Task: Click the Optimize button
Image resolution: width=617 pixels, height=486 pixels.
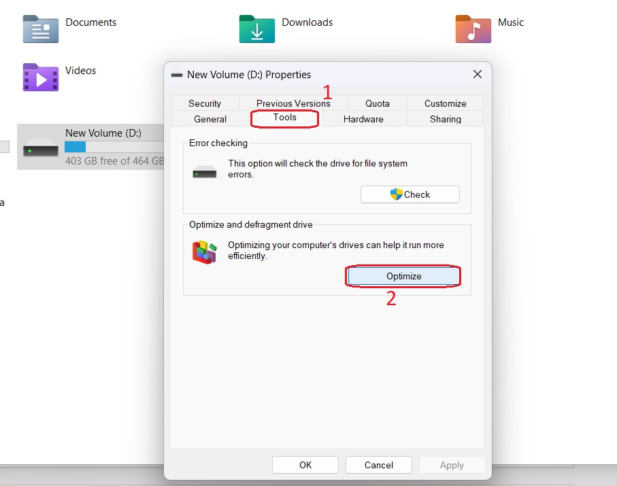Action: [x=403, y=276]
